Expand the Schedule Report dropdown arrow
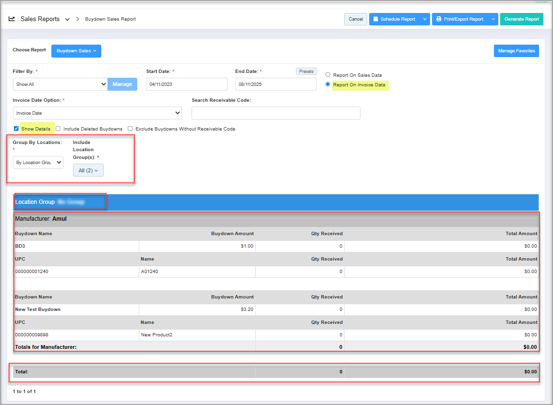 point(425,19)
